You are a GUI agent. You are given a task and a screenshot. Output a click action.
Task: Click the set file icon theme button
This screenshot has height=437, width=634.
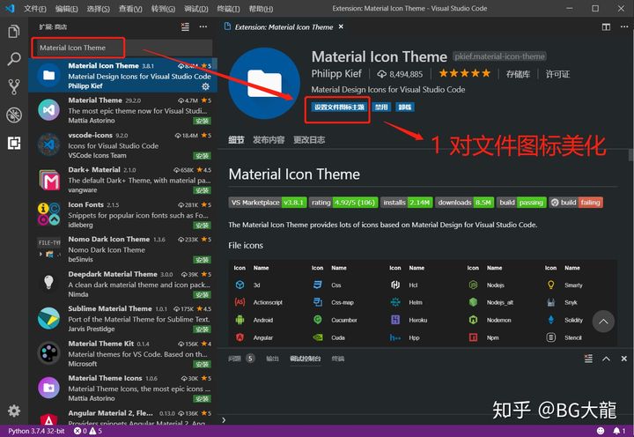point(339,107)
